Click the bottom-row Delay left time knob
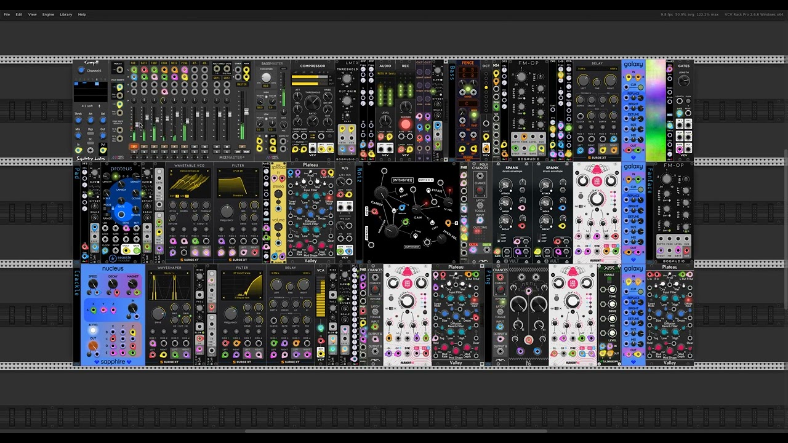 [x=276, y=285]
